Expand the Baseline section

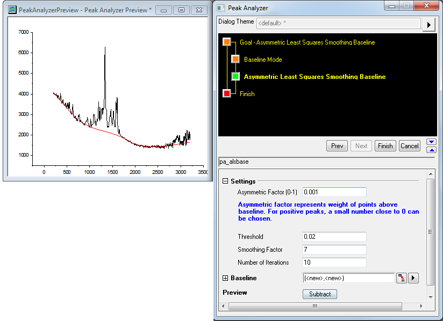tap(226, 278)
